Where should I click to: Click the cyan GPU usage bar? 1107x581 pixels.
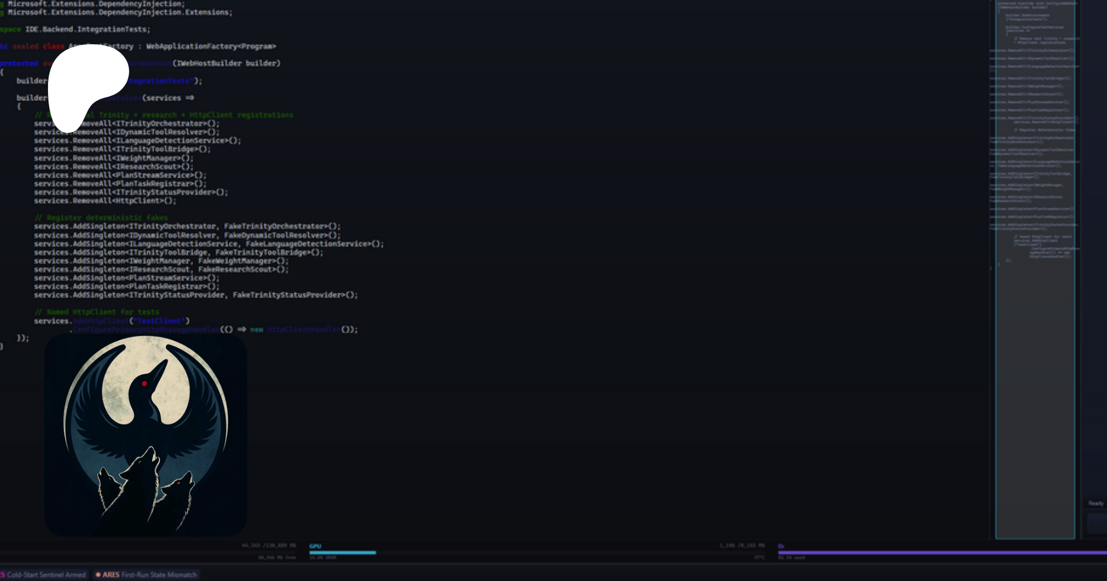click(342, 553)
